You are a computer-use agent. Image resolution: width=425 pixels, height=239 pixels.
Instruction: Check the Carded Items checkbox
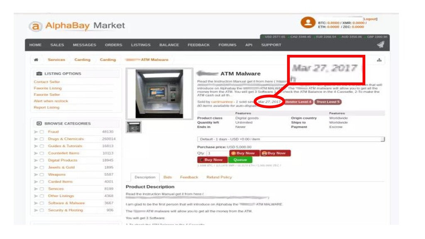(x=42, y=182)
